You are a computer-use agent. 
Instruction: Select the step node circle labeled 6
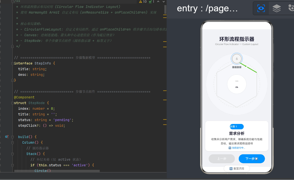[x=237, y=59]
